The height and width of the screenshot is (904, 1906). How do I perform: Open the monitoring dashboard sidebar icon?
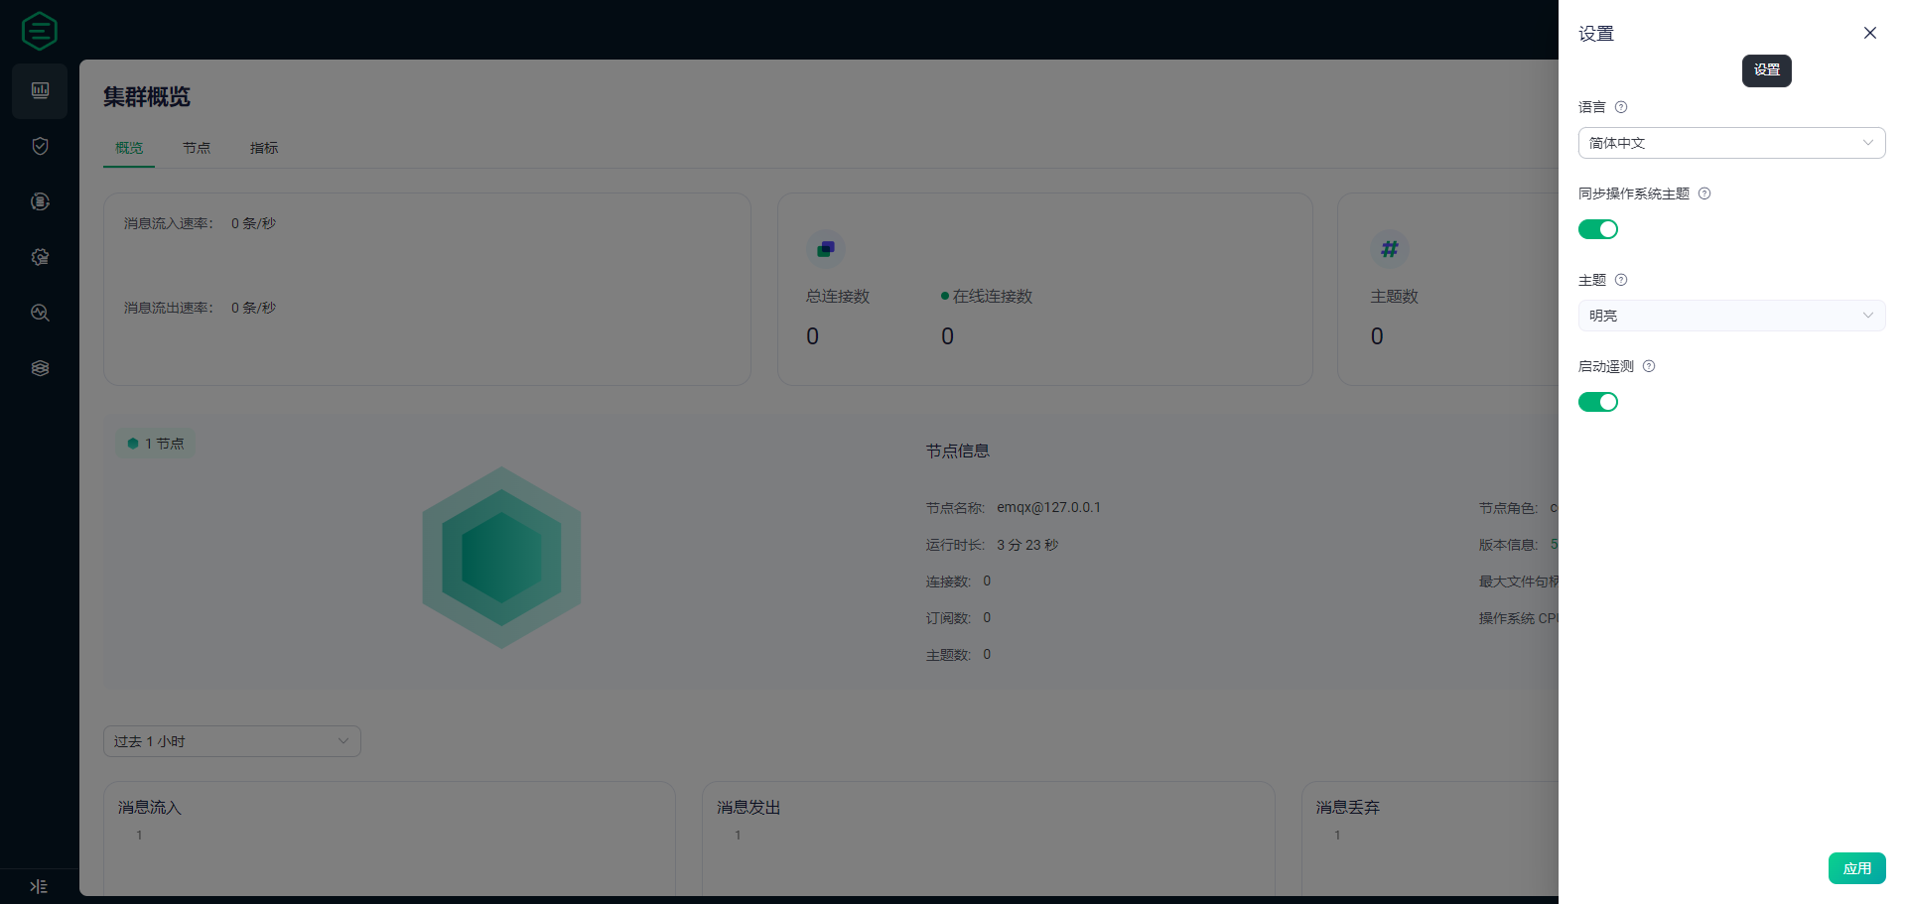click(x=40, y=90)
